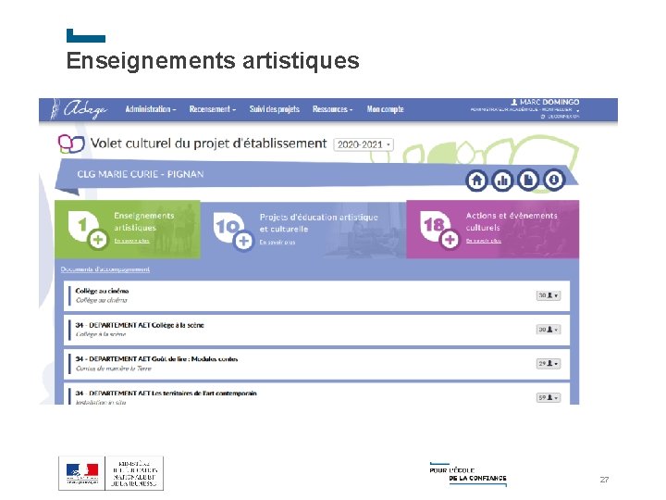Open the Collège à la scène project row

pyautogui.click(x=316, y=330)
